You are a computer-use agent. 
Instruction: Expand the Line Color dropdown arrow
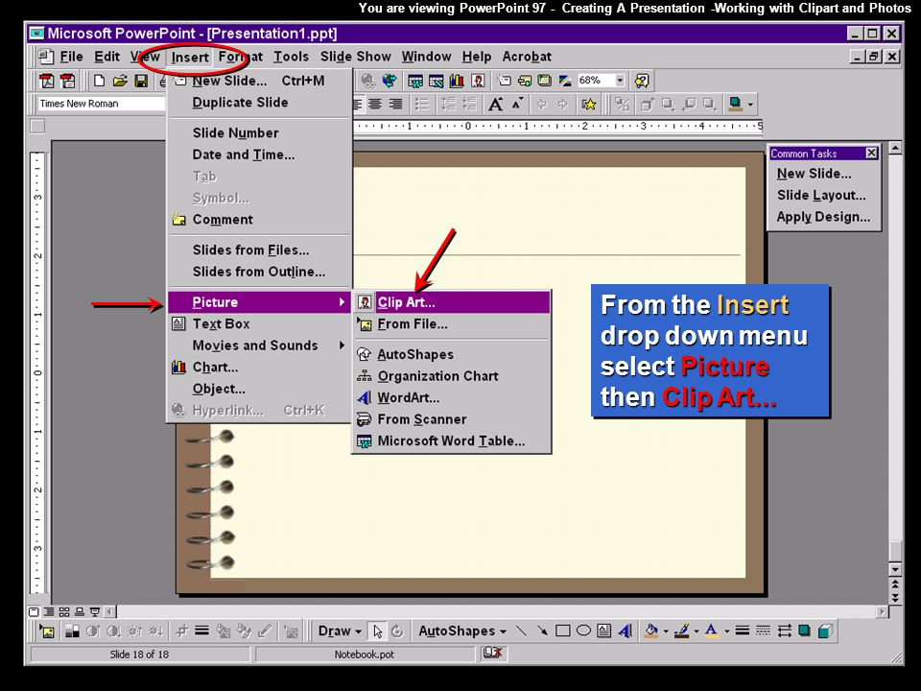tap(697, 631)
